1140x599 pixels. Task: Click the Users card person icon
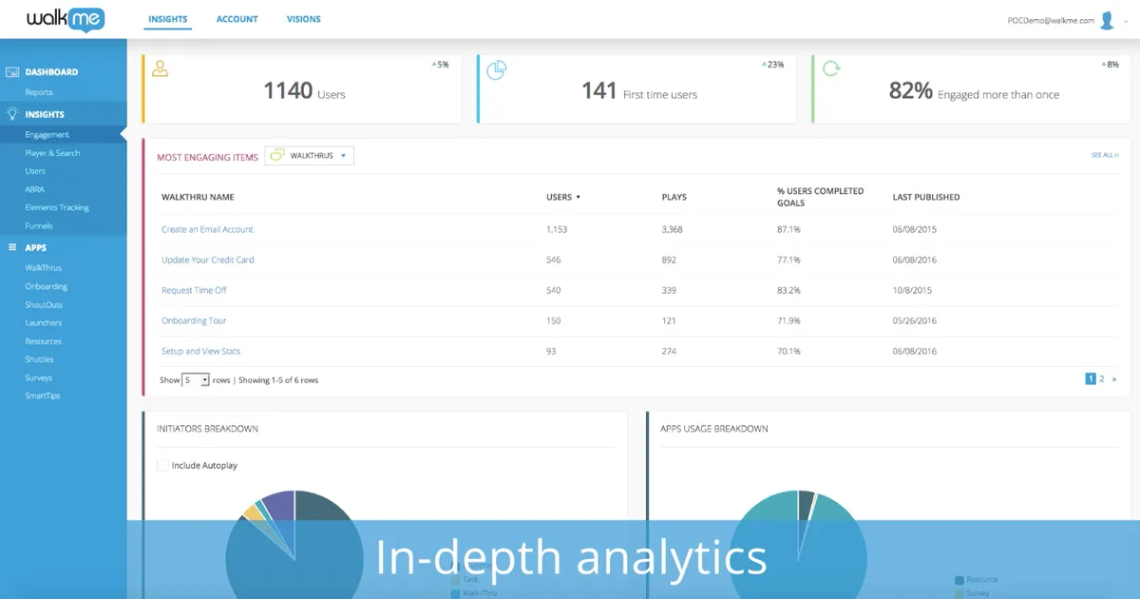tap(160, 69)
